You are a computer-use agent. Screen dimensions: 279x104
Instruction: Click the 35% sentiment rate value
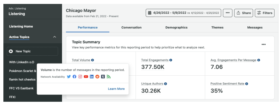click(216, 91)
